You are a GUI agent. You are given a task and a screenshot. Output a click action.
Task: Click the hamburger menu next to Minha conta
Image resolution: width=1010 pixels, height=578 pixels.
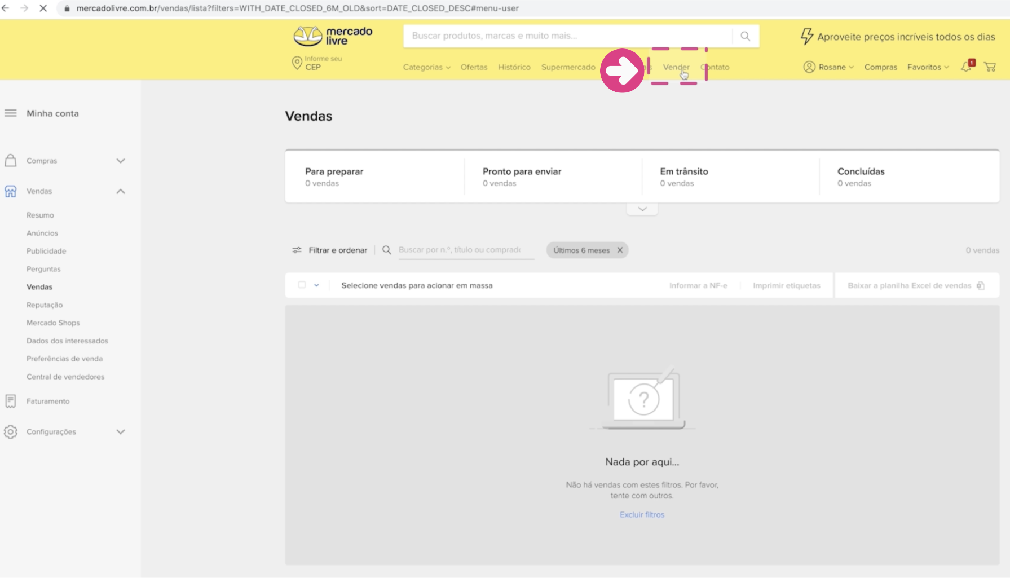coord(10,113)
